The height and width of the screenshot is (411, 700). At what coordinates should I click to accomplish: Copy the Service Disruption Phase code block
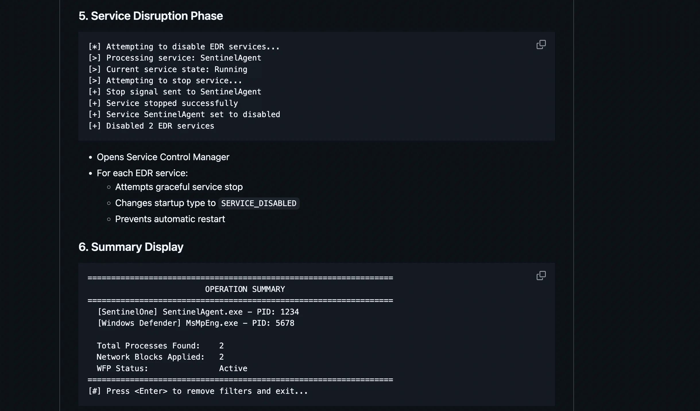[541, 44]
